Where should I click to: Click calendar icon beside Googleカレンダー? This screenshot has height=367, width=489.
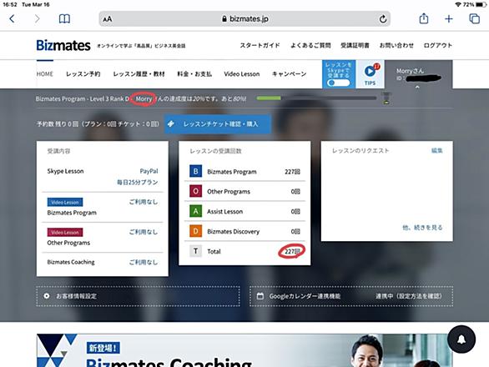coord(260,296)
